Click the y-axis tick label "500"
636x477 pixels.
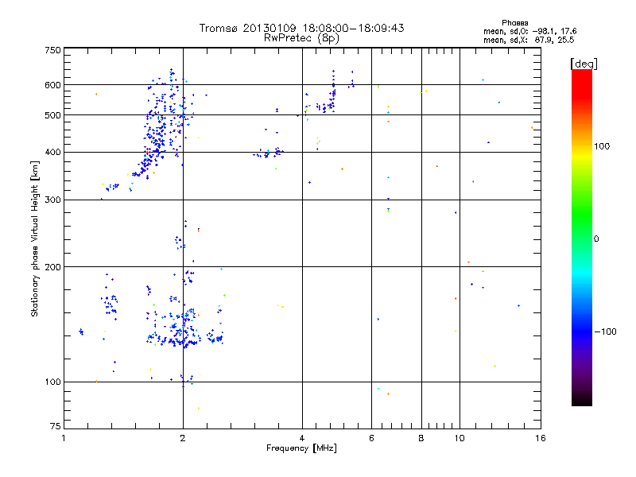[52, 115]
